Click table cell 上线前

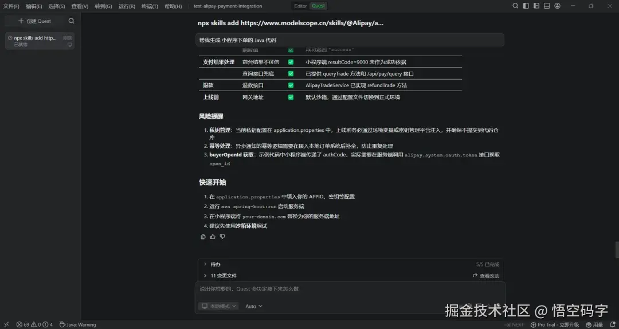pos(211,97)
